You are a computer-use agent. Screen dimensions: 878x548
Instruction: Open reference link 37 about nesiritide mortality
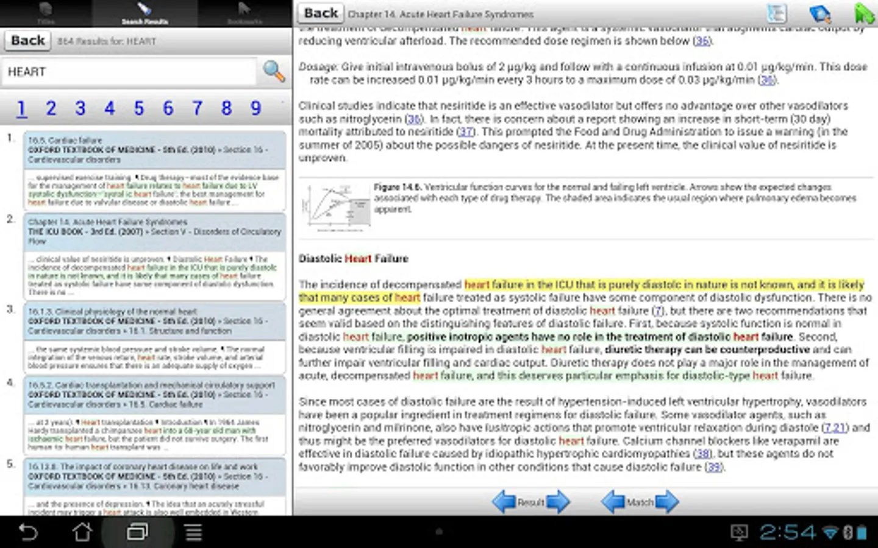coord(466,132)
